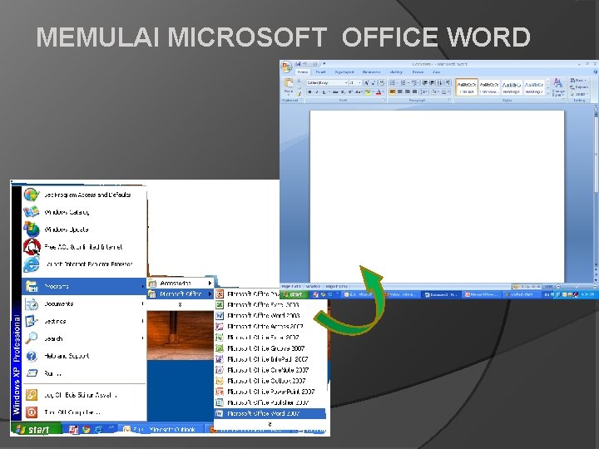Viewport: 599px width, 449px height.
Task: Click Change Styles button
Action: [x=558, y=87]
